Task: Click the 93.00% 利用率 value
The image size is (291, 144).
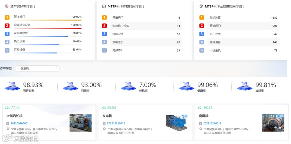Action: pos(91,85)
